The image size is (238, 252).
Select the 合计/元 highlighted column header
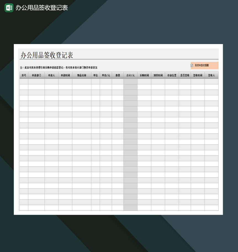130,75
